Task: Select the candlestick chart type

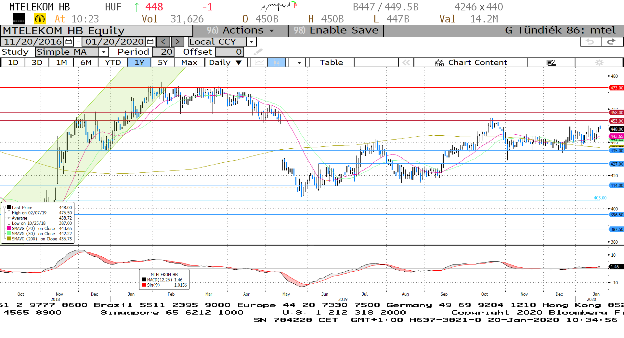Action: point(277,62)
